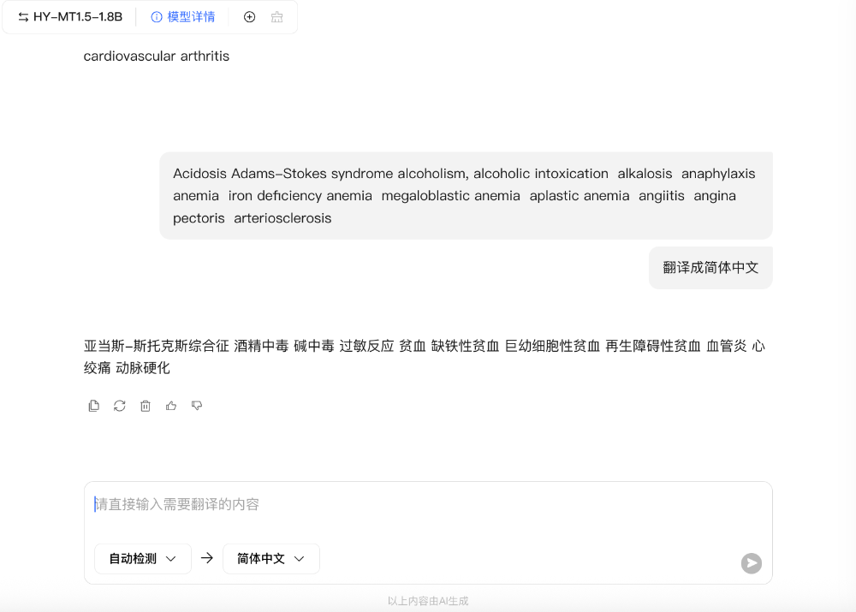Clear the conversation with the broom icon
The height and width of the screenshot is (612, 856).
click(276, 16)
